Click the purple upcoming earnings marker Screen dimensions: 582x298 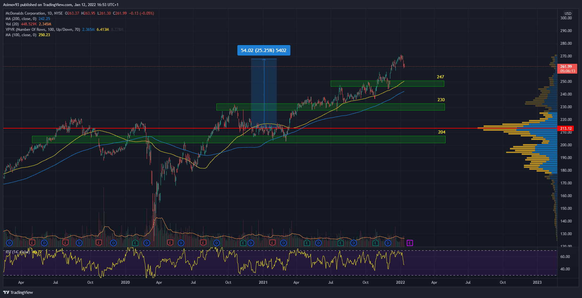click(410, 243)
